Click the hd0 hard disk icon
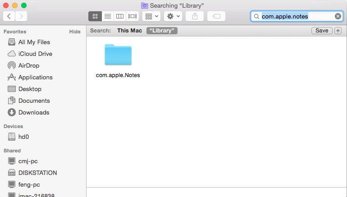Viewport: 347px width, 197px height. pos(12,137)
